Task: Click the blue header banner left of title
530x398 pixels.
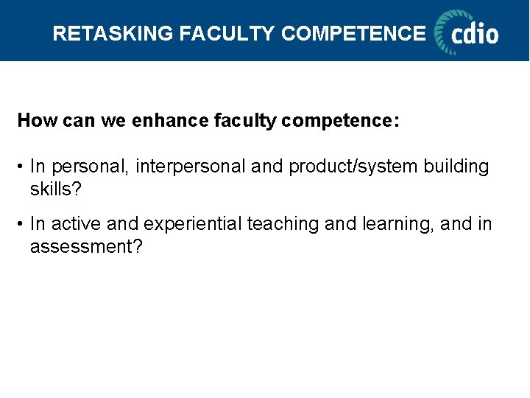Action: (x=26, y=32)
